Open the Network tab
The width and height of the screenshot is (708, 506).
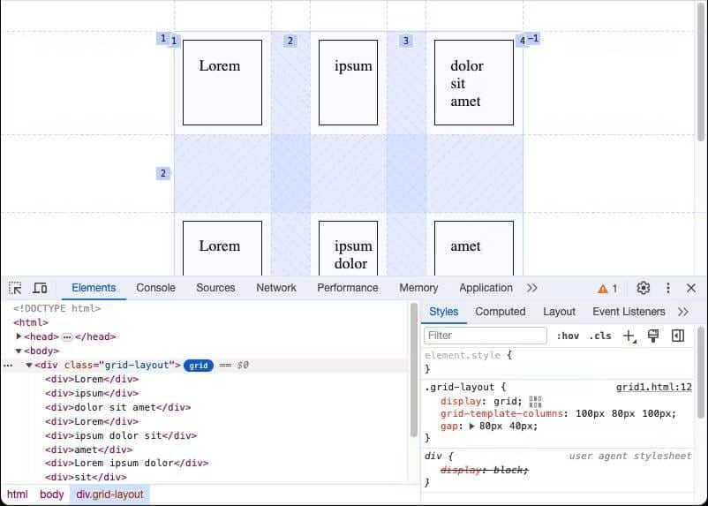click(276, 288)
